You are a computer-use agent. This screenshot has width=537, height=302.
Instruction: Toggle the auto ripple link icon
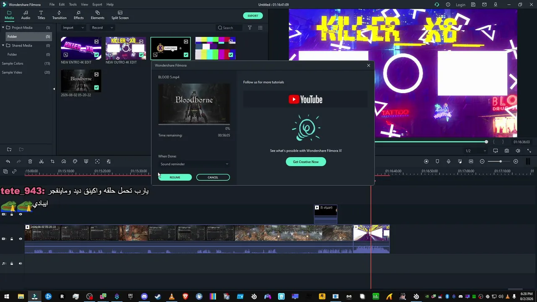[x=14, y=171]
